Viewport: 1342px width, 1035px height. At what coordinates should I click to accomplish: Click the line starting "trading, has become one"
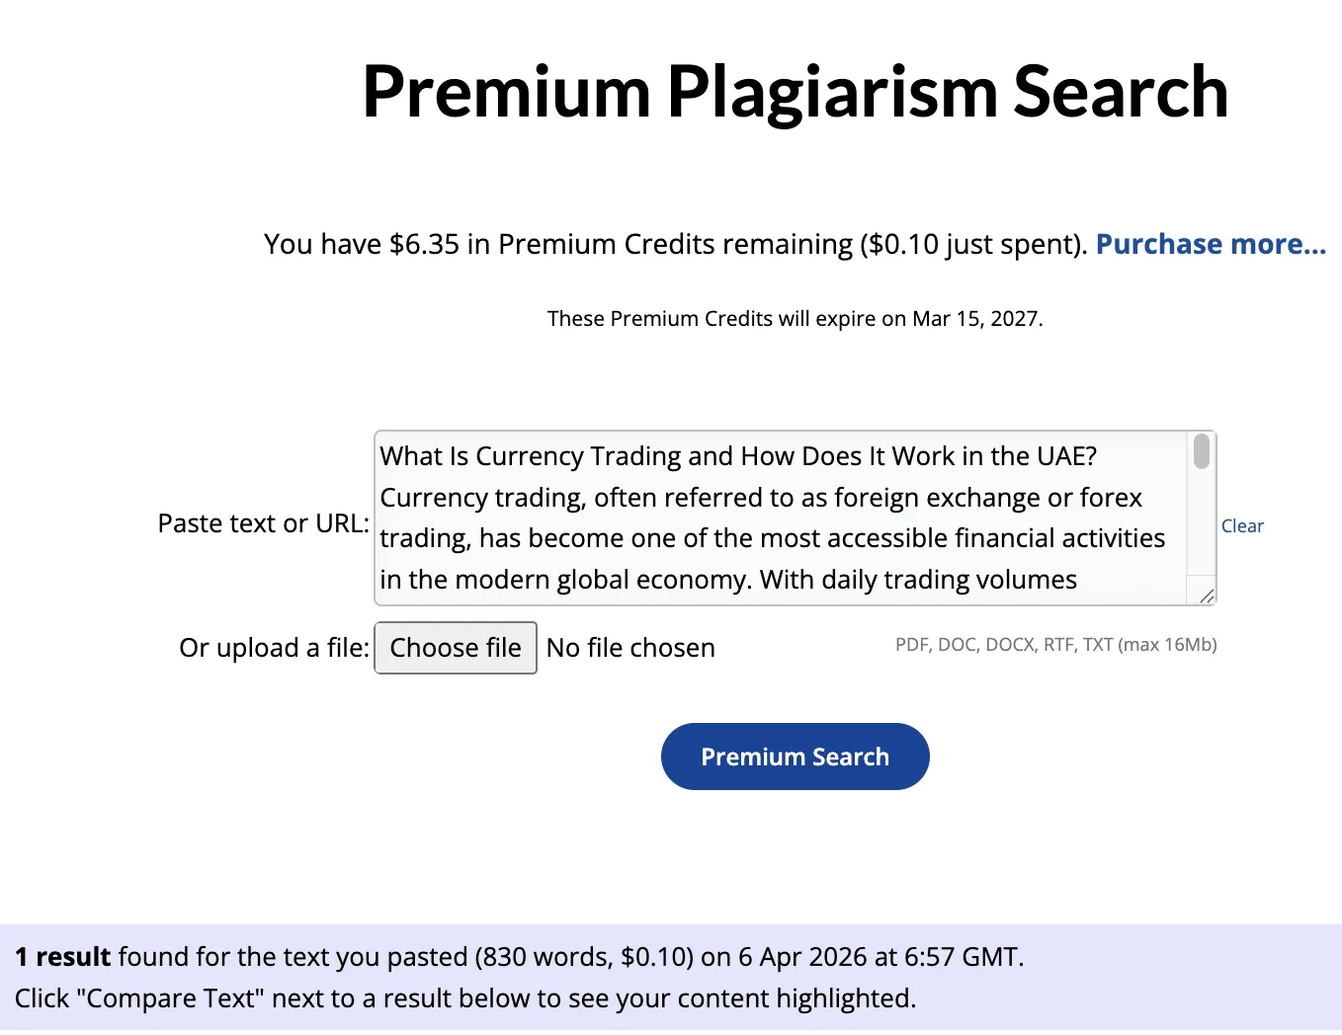coord(772,538)
